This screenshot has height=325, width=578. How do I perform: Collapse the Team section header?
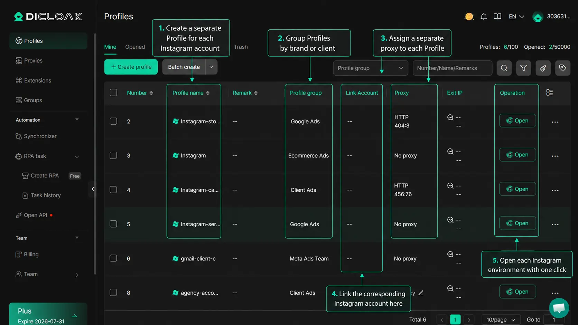tap(77, 238)
